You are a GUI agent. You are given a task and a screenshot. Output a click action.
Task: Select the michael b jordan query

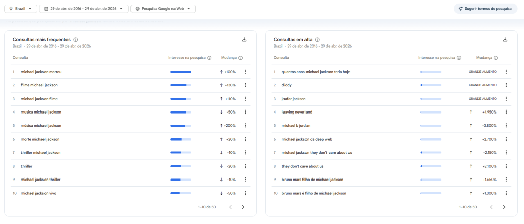296,125
